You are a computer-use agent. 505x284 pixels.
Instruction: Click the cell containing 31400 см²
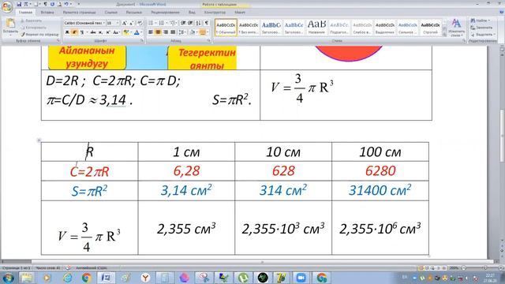[380, 191]
